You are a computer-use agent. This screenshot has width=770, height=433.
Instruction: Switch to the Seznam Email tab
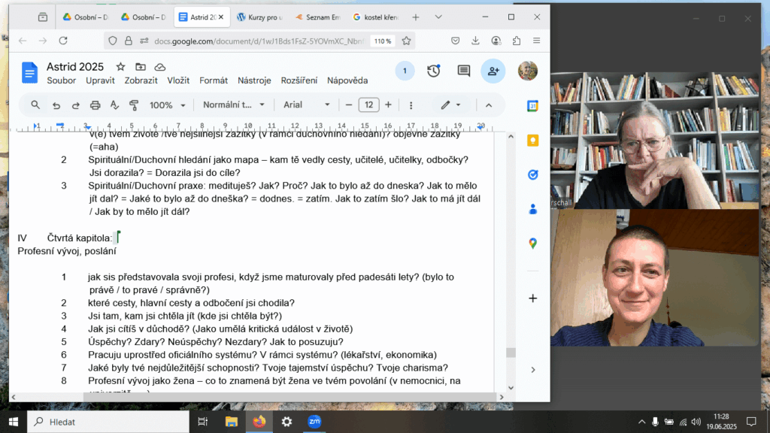(x=319, y=17)
